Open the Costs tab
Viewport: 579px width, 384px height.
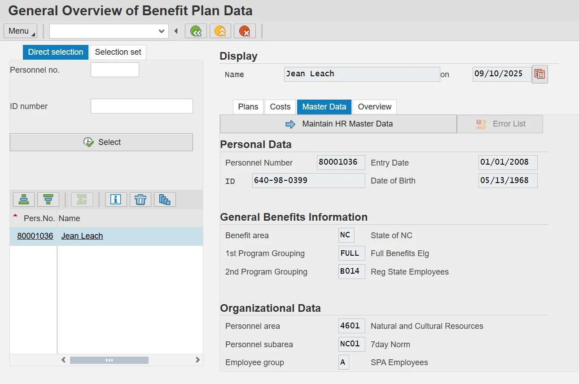click(280, 107)
